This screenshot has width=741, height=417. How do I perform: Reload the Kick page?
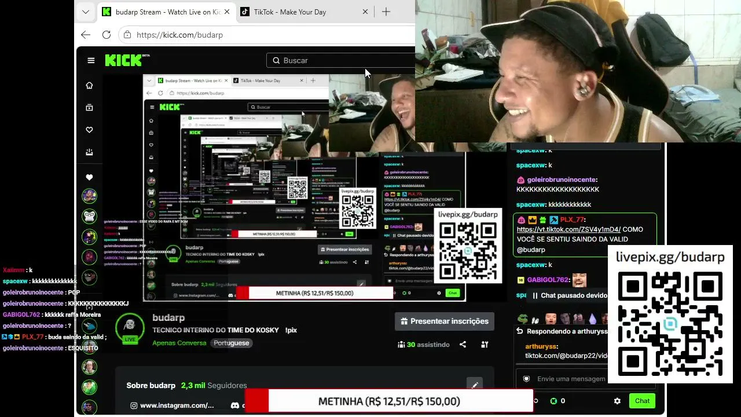(x=107, y=35)
